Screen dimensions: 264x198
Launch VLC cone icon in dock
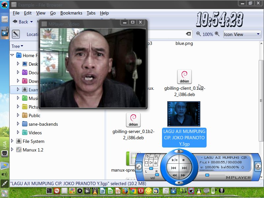[x=95, y=191]
